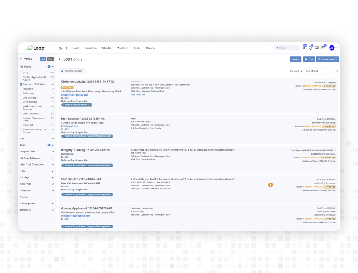Viewport: 358px width, 273px height.
Task: Click Christine Ludwig's Added in Progress Boards badge
Action: click(77, 105)
